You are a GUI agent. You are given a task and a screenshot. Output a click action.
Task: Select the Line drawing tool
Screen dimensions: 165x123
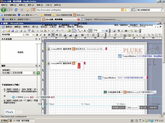[x=103, y=35]
